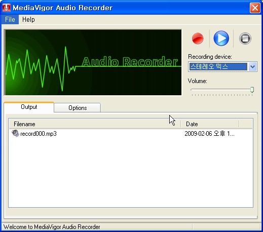Screen dimensions: 263x232
Task: Switch to the Options tab
Action: click(x=78, y=108)
